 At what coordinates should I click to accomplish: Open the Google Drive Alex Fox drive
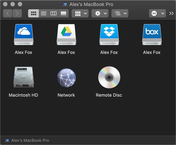(x=66, y=35)
